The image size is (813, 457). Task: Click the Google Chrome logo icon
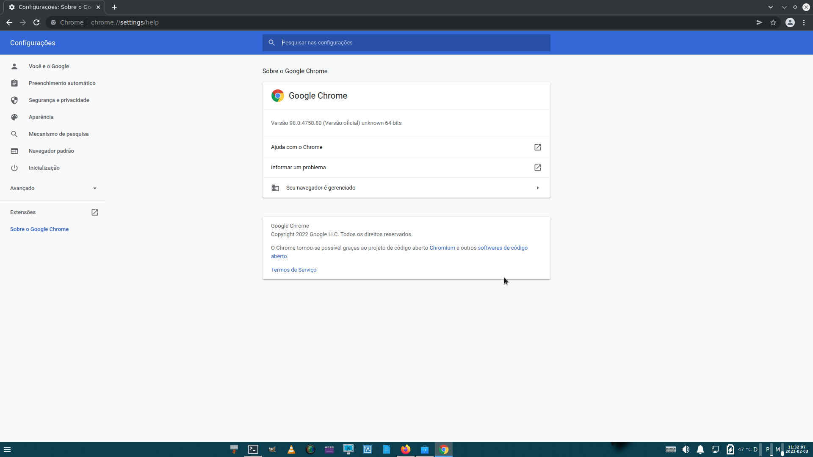tap(278, 96)
